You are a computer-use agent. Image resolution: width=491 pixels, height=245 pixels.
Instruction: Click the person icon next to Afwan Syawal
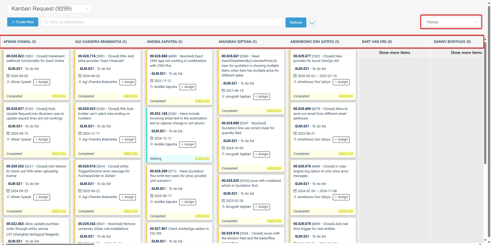[7, 82]
